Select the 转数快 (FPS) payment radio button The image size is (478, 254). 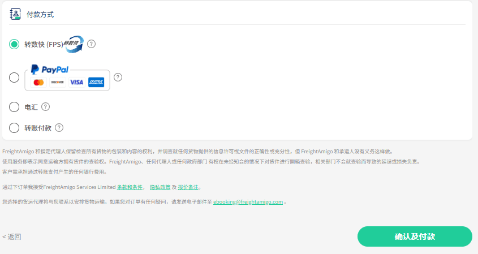[14, 44]
